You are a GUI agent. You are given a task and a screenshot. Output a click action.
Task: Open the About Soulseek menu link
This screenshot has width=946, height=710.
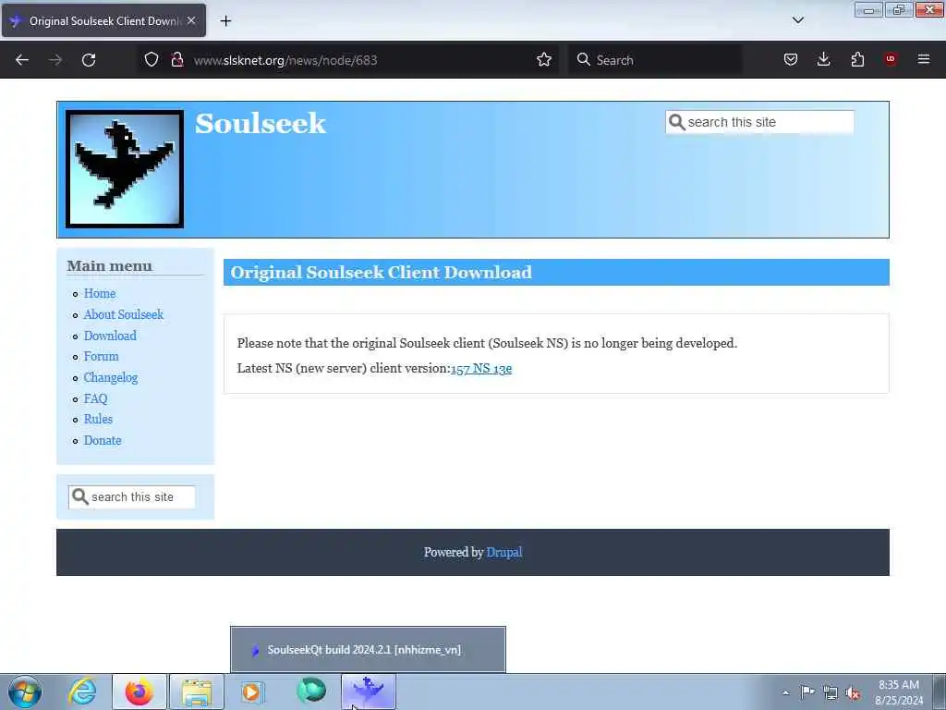coord(124,314)
